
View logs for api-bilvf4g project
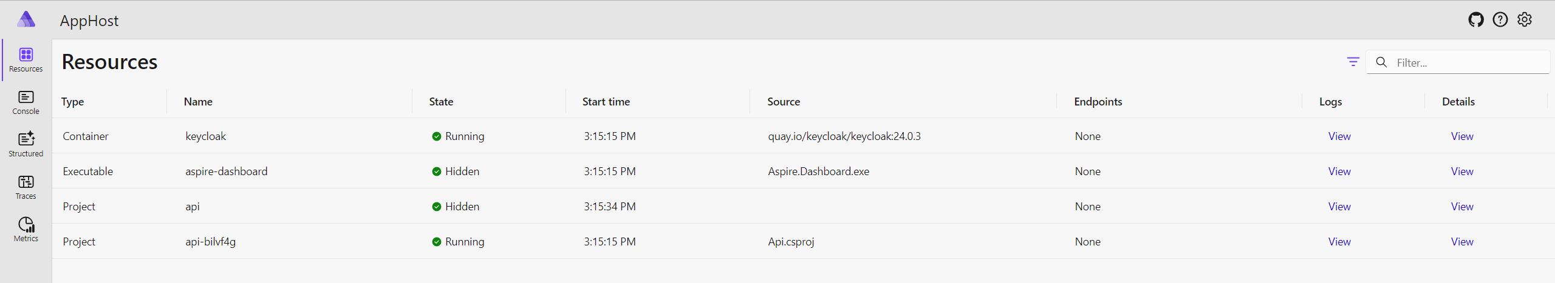(x=1339, y=242)
